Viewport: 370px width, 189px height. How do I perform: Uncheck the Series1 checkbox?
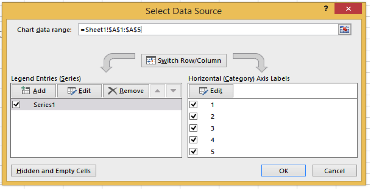(16, 104)
